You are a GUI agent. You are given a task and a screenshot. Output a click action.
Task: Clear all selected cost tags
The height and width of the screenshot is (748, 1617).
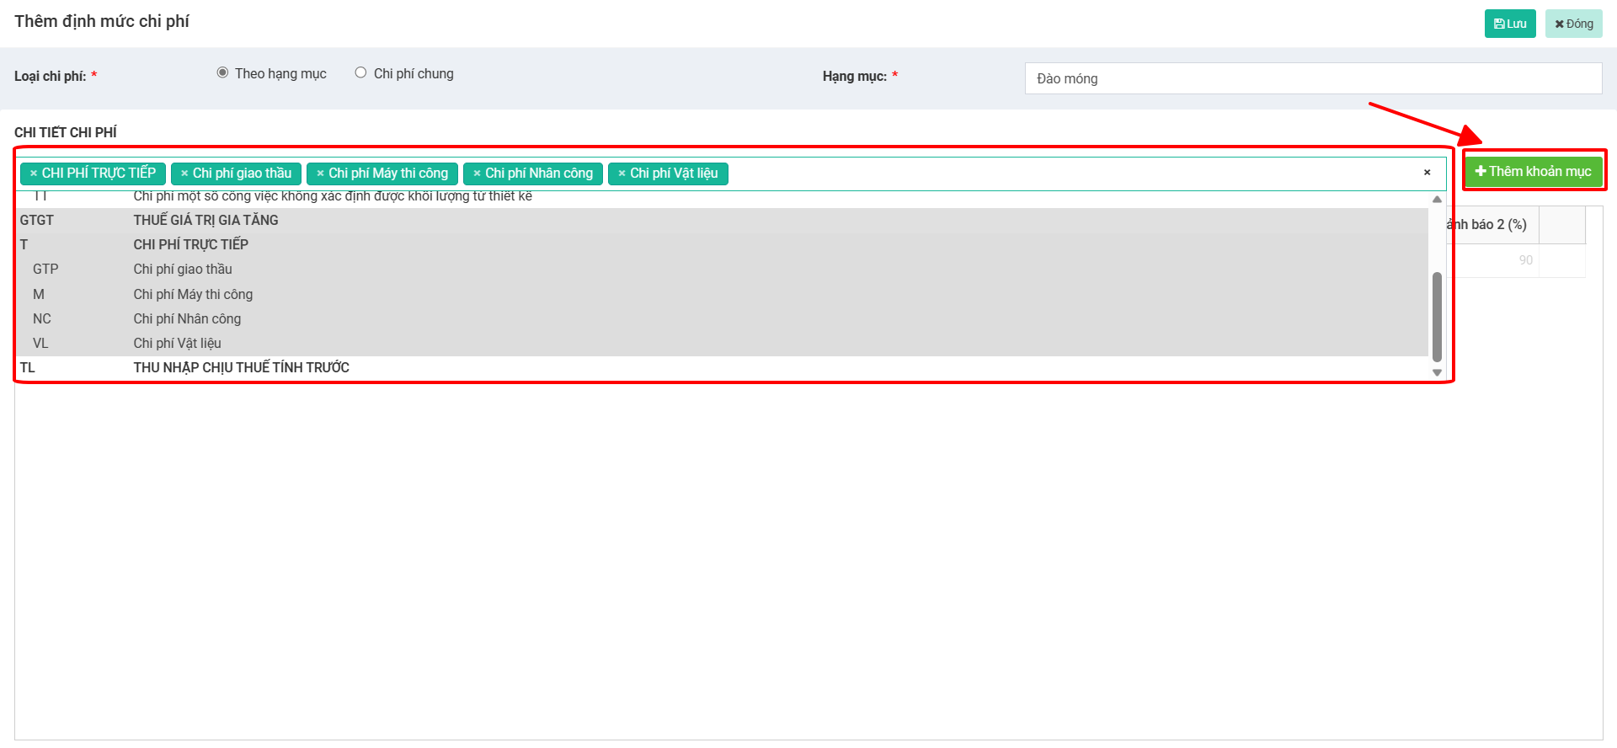pos(1427,173)
